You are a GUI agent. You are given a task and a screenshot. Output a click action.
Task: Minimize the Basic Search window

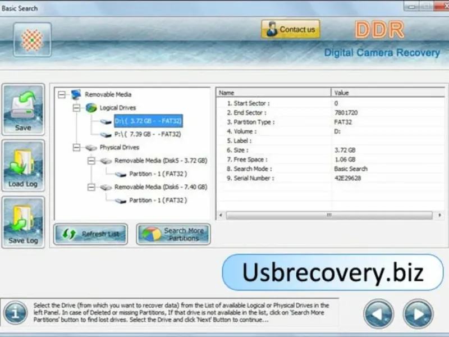click(411, 6)
